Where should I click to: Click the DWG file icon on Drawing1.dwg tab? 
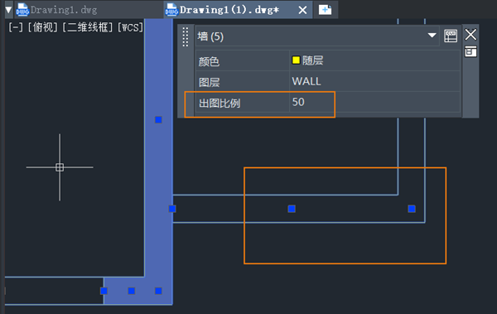22,10
